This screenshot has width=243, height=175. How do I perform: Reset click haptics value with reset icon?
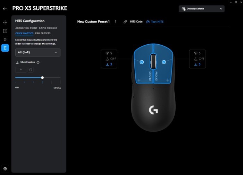[x=31, y=70]
